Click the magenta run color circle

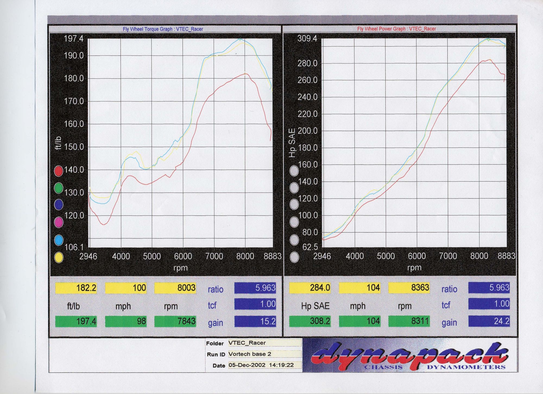[59, 222]
